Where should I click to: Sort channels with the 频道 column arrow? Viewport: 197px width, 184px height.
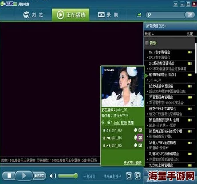pyautogui.click(x=153, y=34)
